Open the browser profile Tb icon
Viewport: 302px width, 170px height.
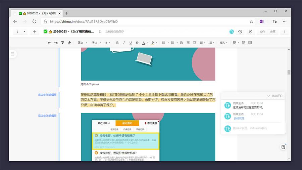274,21
